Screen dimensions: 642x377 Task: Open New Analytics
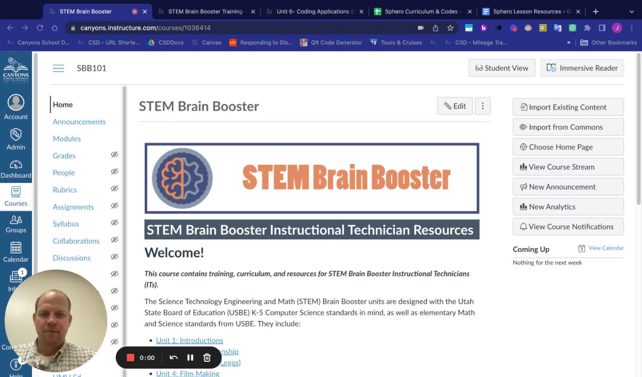point(568,206)
